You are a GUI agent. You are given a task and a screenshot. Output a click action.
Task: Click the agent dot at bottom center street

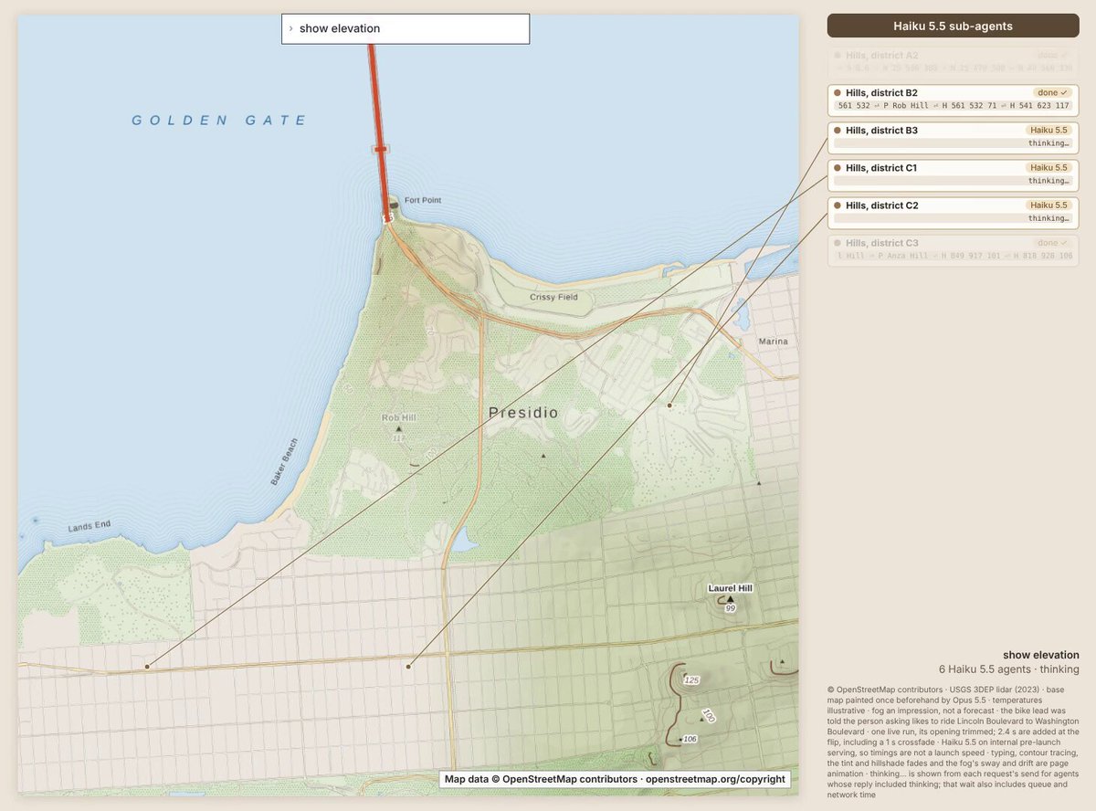coord(408,667)
